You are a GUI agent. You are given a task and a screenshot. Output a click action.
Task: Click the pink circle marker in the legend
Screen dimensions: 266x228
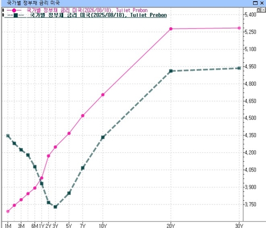pos(14,11)
